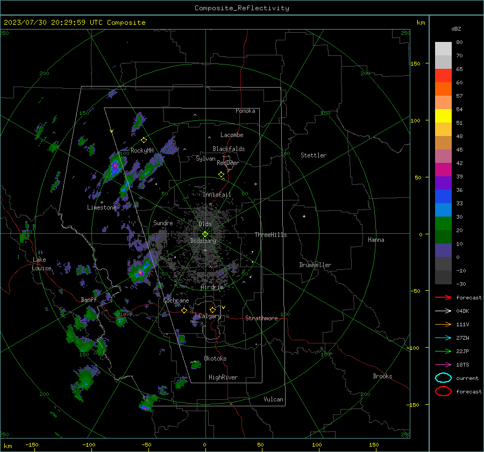Click the Limestone label

pos(102,207)
